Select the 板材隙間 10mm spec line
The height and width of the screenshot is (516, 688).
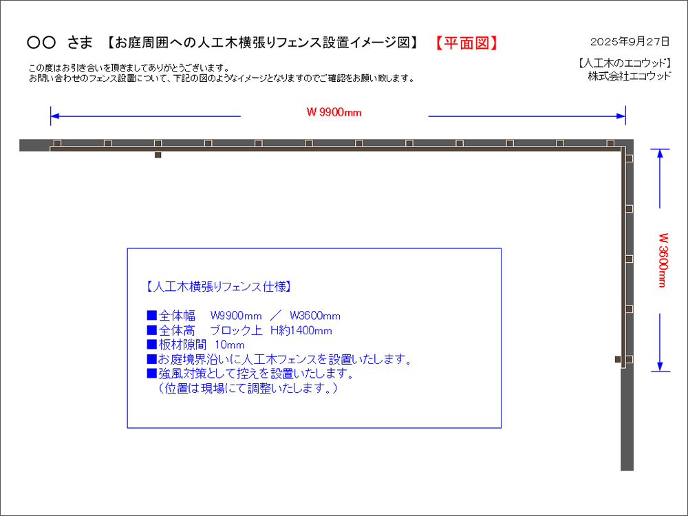pyautogui.click(x=195, y=345)
